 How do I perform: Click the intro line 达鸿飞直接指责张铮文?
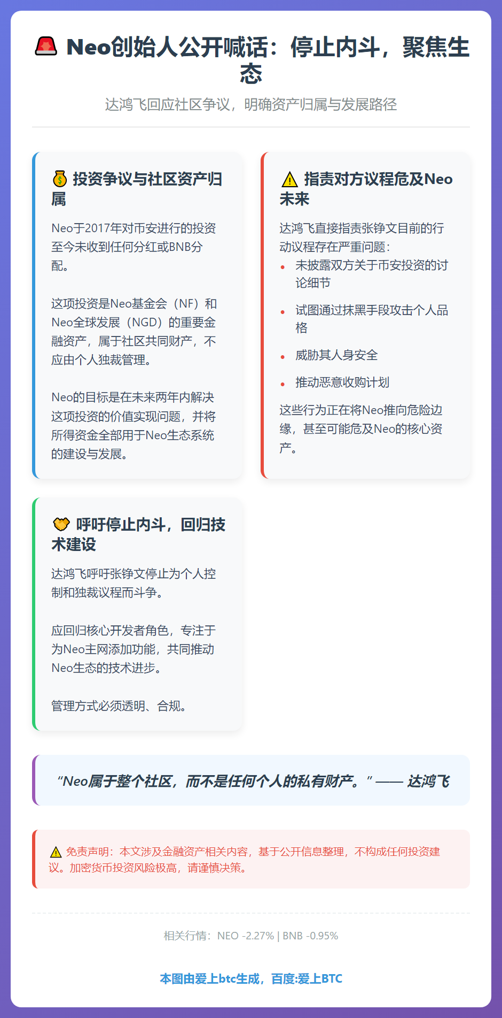click(x=362, y=238)
